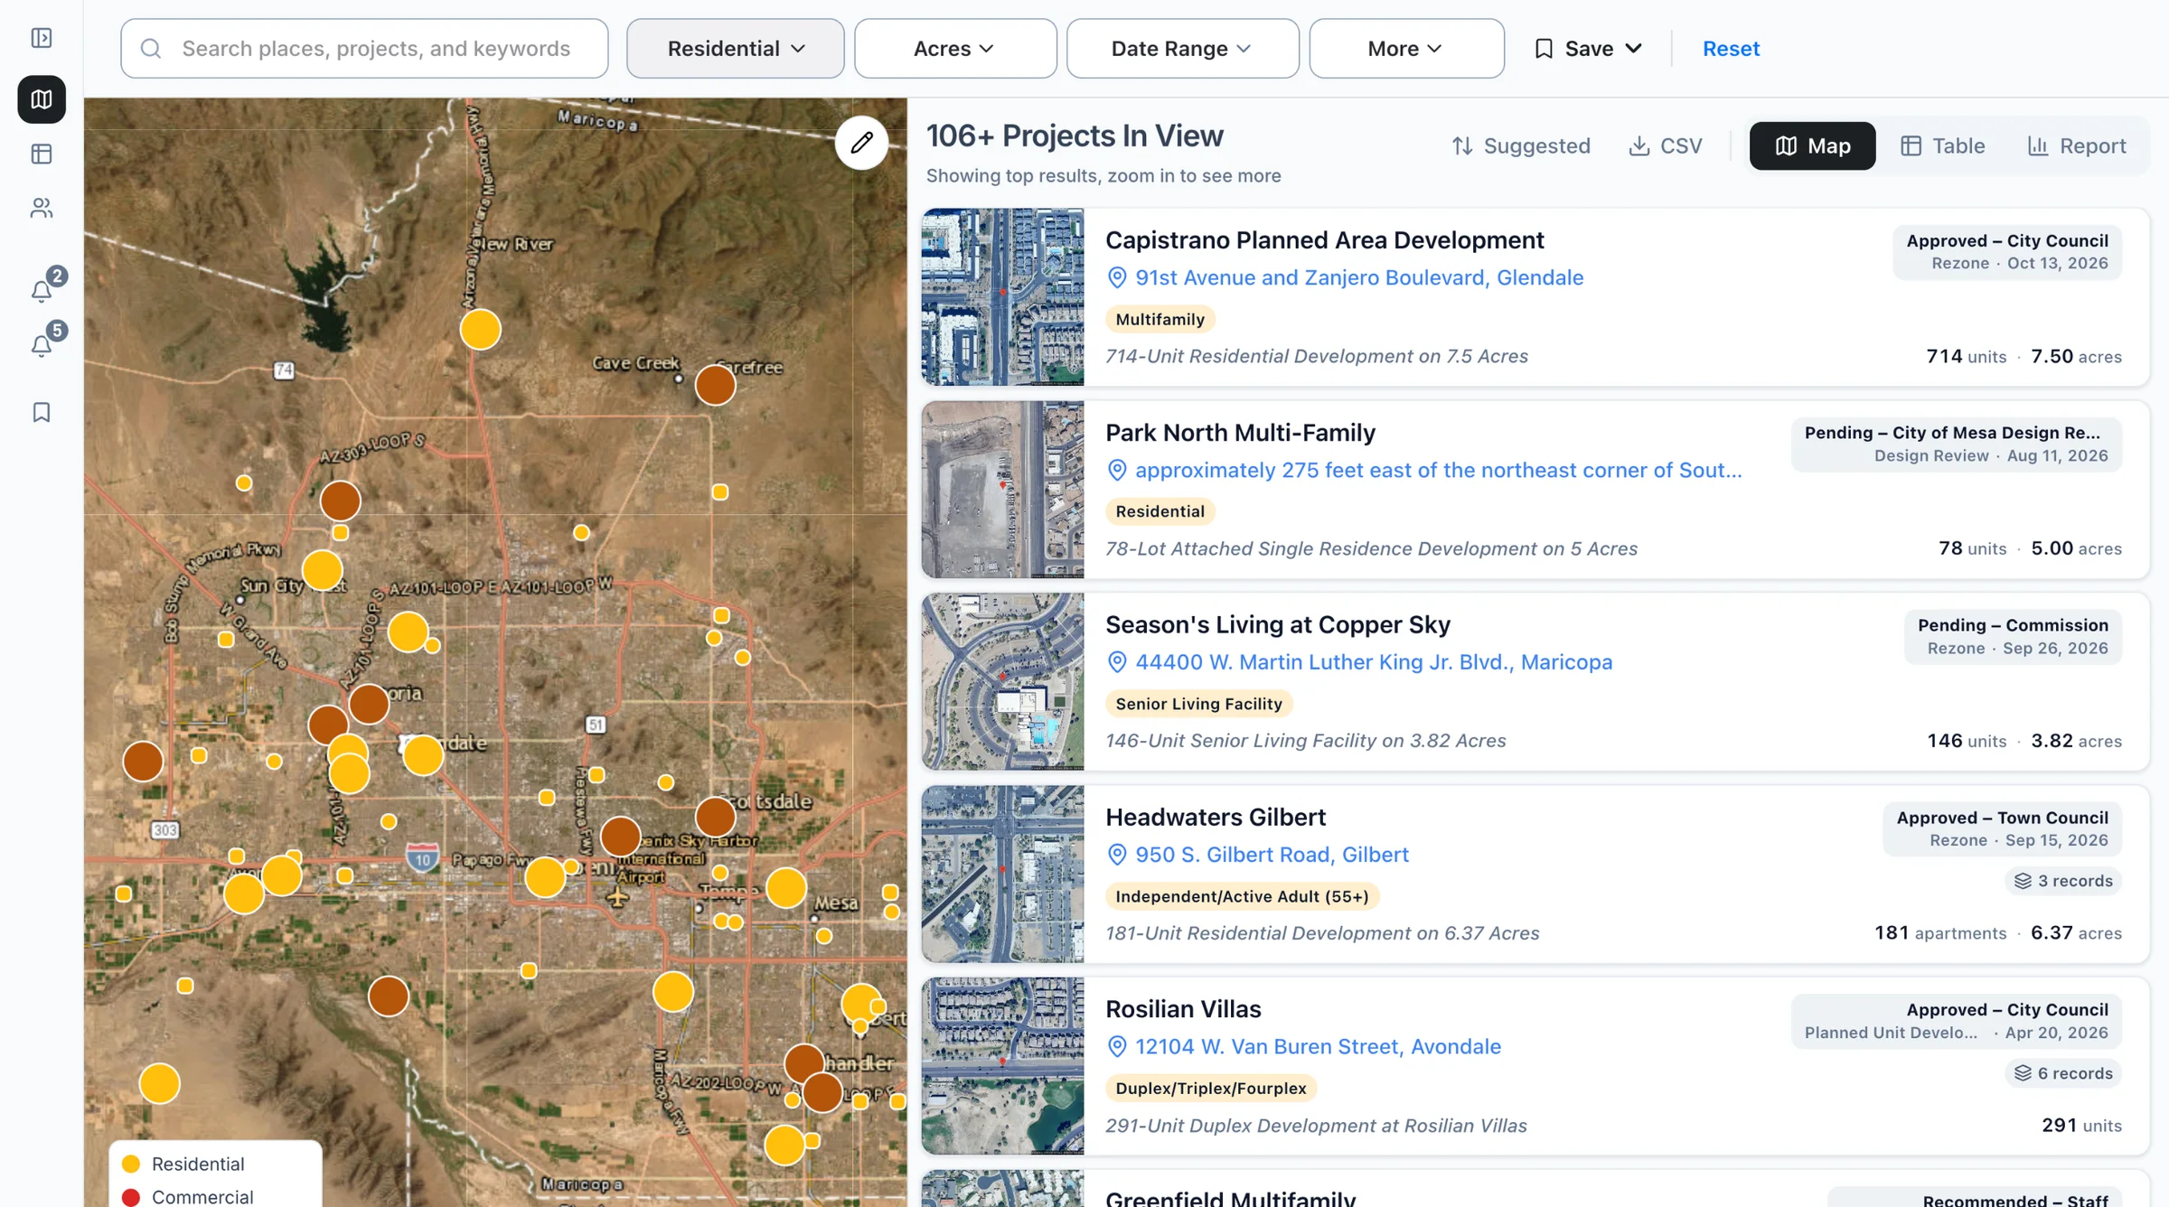Screen dimensions: 2169x1207
Task: Switch to the Map tab
Action: tap(1812, 146)
